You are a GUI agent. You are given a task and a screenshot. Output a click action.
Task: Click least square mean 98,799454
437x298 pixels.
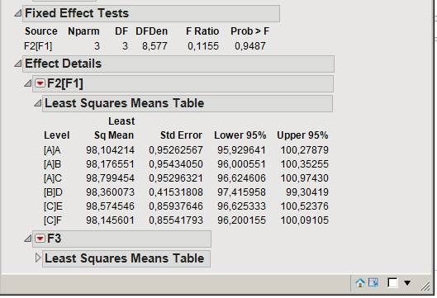pos(110,178)
